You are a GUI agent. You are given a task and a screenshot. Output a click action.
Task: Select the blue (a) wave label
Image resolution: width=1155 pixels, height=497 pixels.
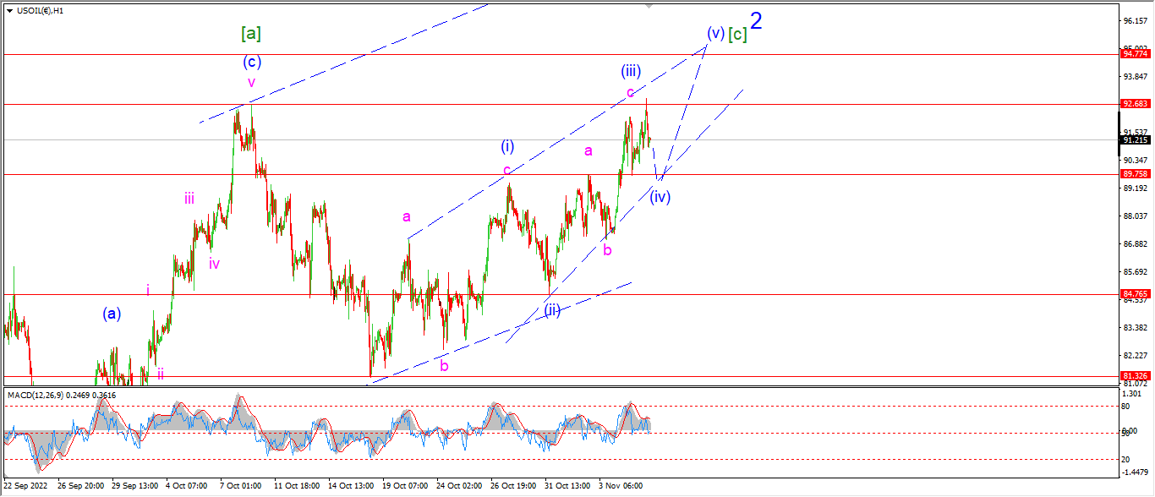[x=112, y=314]
